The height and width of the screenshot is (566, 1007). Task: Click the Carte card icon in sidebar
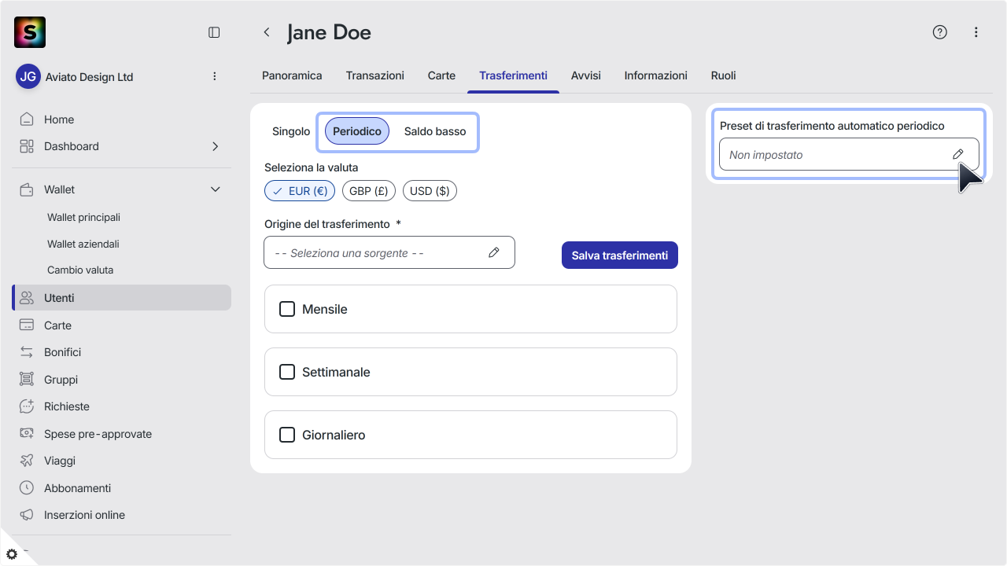click(x=27, y=325)
